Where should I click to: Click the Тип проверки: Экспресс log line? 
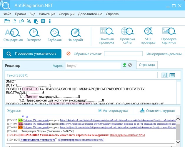[x=48, y=131]
